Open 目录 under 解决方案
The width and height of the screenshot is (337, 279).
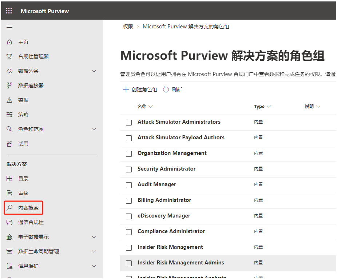(23, 179)
